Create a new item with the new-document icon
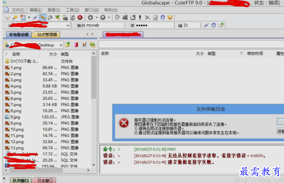Image resolution: width=284 pixels, height=183 pixels. tap(23, 17)
